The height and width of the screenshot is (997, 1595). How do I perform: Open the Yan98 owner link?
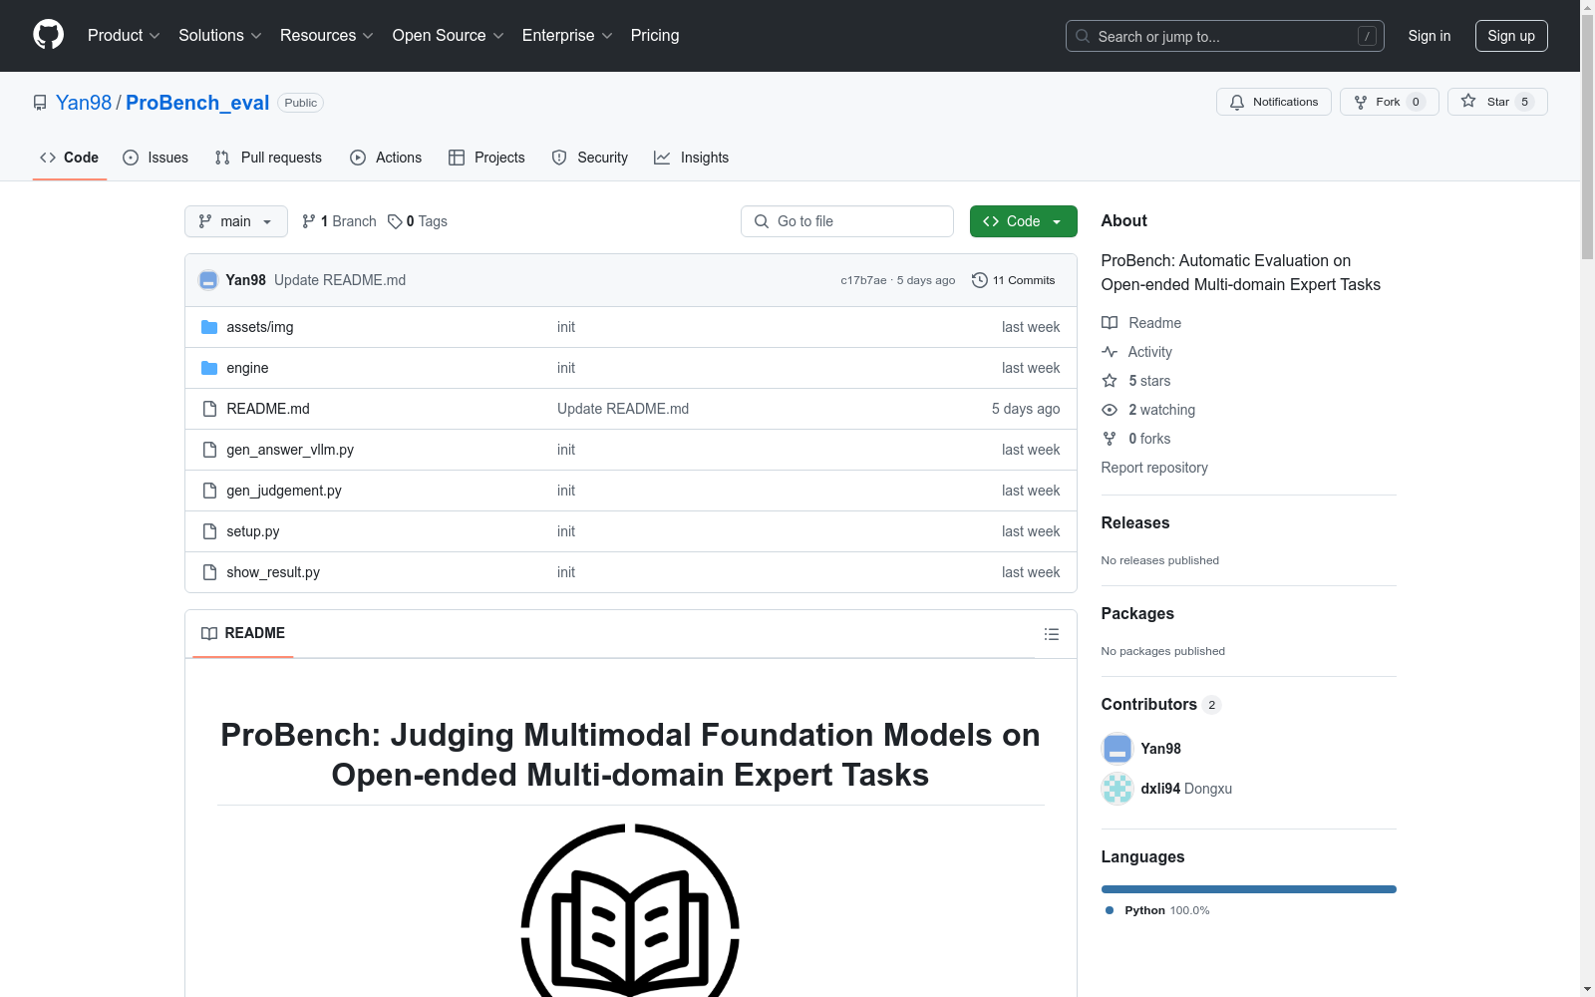(84, 103)
